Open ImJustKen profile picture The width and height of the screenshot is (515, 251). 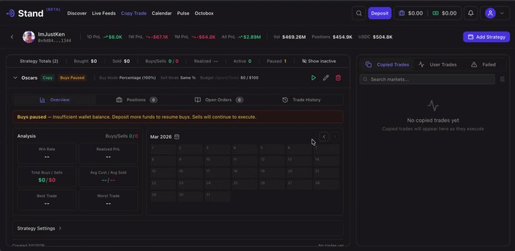[29, 37]
